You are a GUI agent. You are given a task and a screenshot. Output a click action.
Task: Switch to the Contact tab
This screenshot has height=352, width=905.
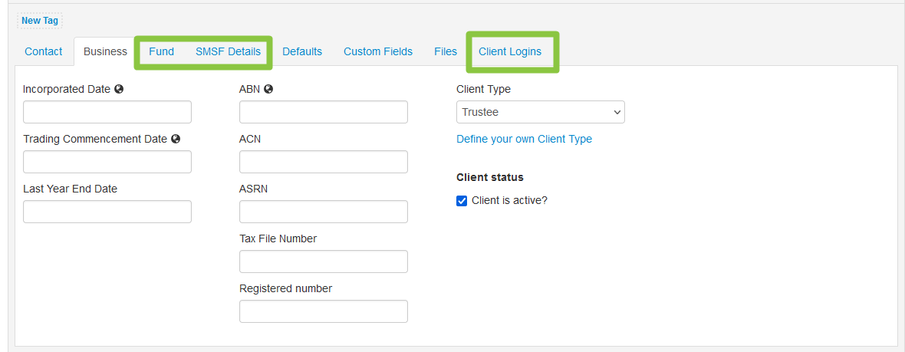[43, 51]
